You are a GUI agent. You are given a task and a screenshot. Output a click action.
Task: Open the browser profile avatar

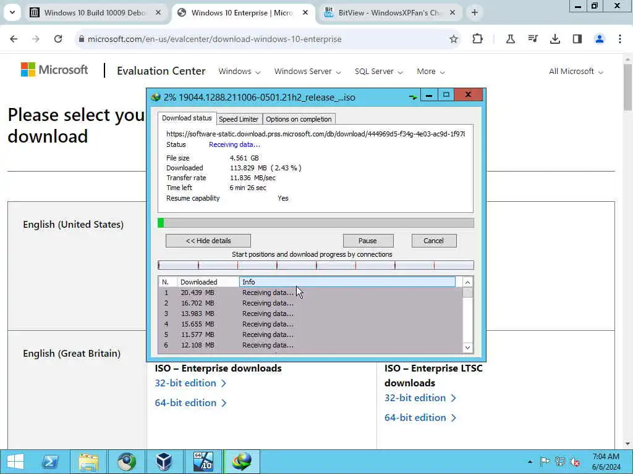click(x=600, y=39)
